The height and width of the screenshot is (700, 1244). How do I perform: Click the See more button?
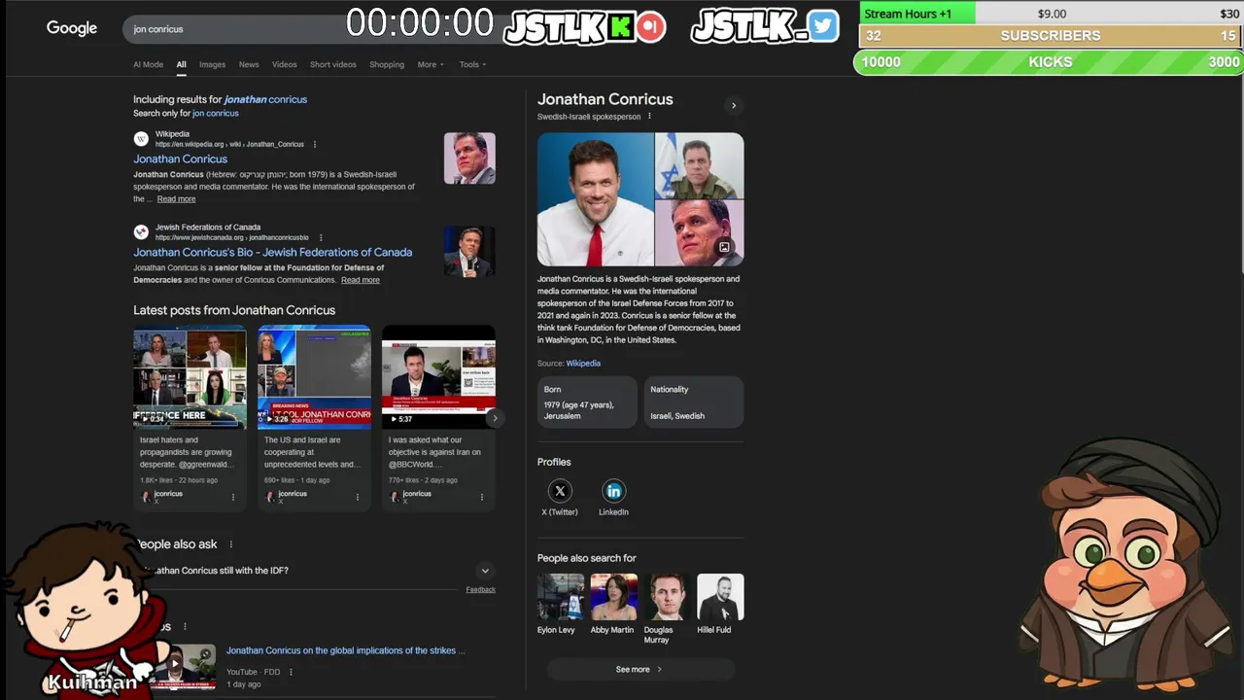click(x=639, y=669)
